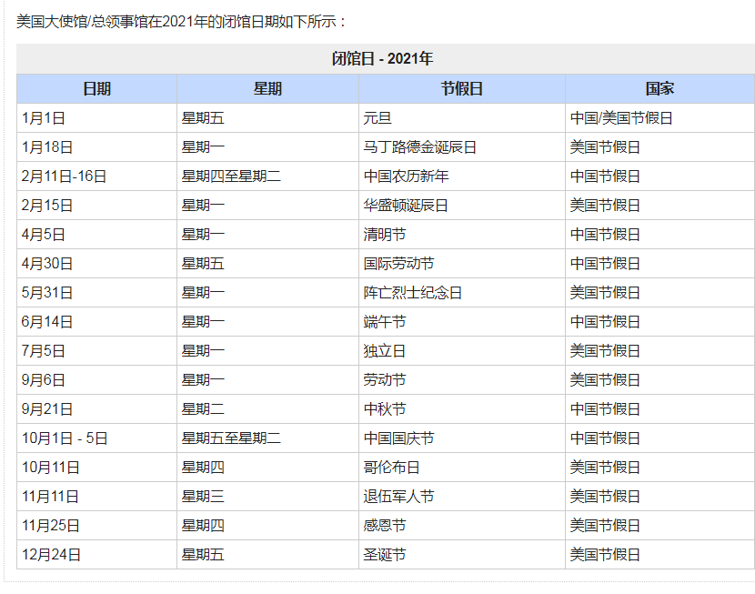755x594 pixels.
Task: Click the 节假日 column header
Action: (461, 88)
